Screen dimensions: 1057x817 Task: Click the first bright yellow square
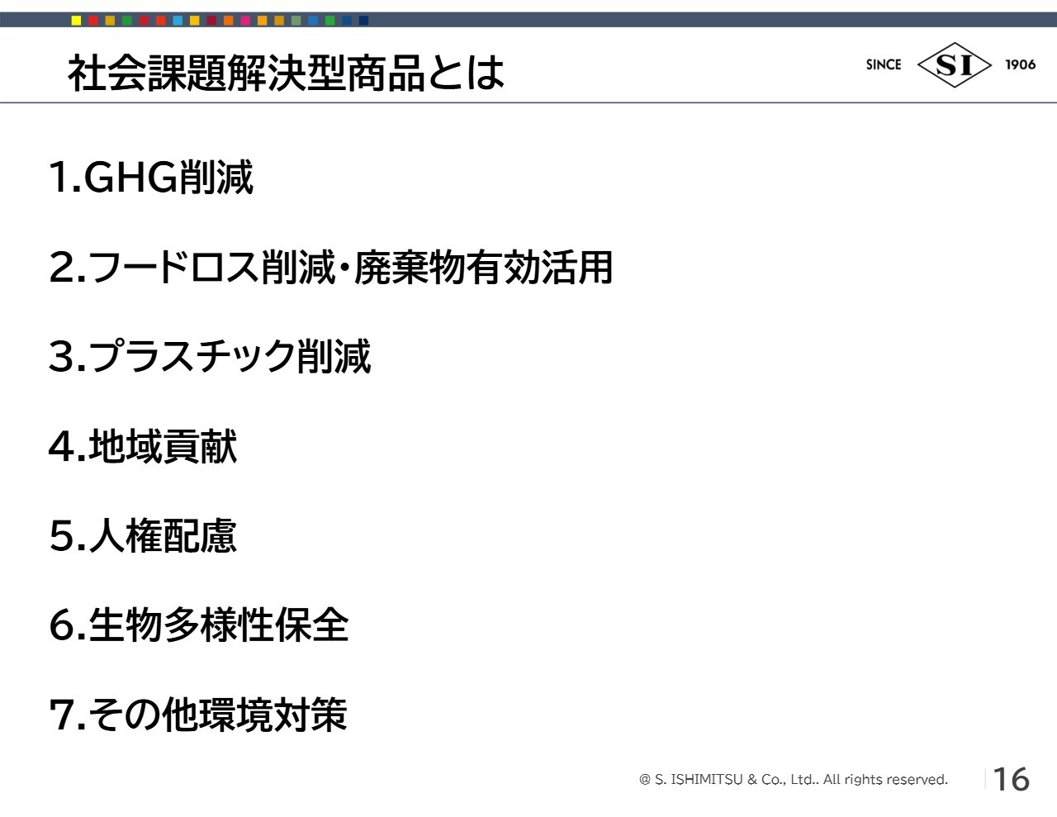click(x=76, y=21)
